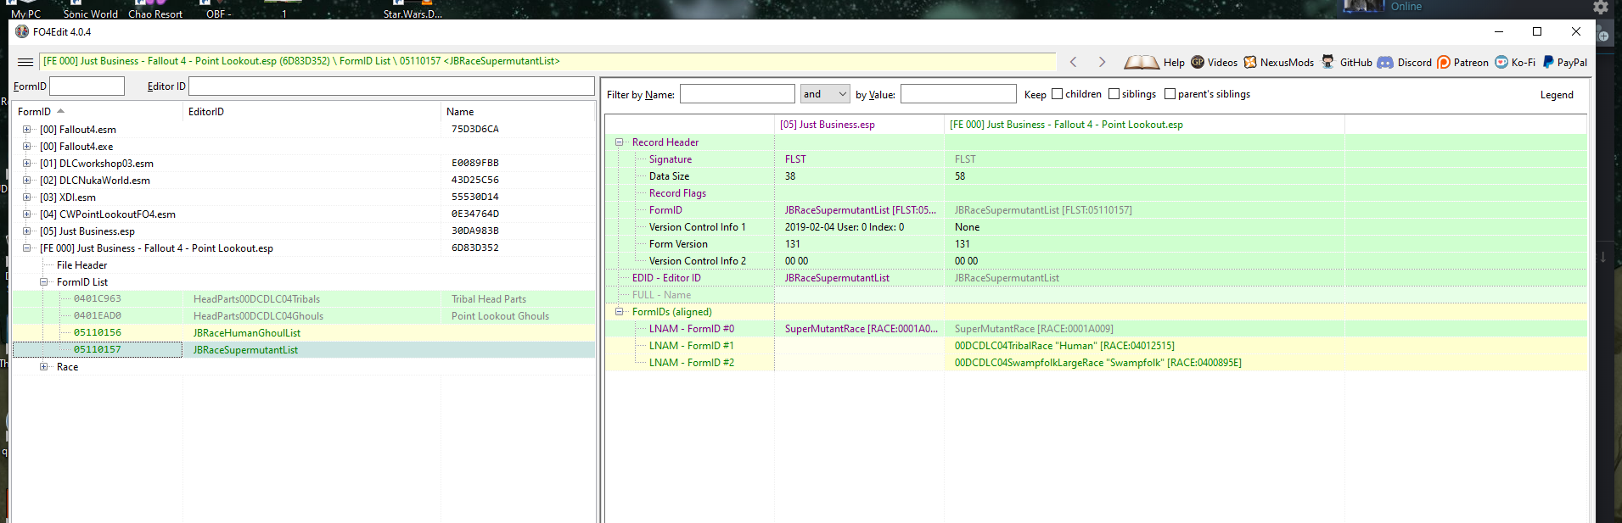Collapse the FormIDs (aligned) section
The image size is (1622, 523).
tap(619, 312)
